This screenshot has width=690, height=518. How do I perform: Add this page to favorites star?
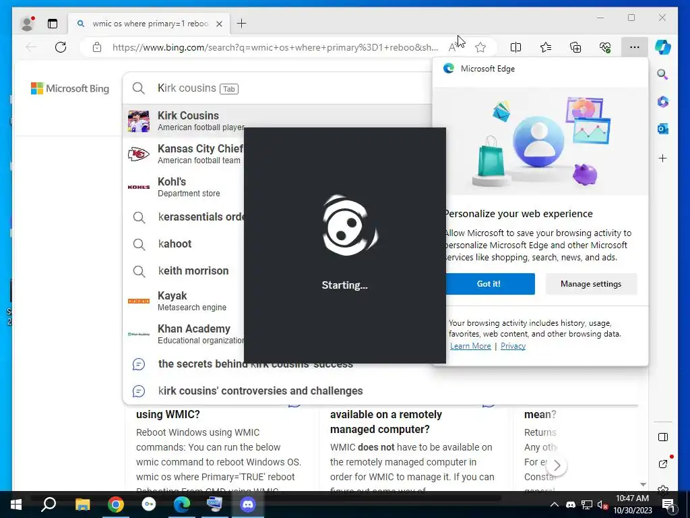click(480, 47)
